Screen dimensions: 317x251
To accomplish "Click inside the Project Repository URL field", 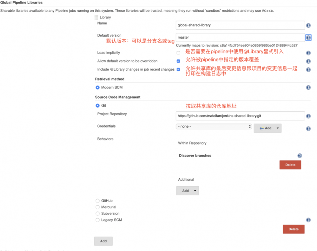I will (240, 116).
